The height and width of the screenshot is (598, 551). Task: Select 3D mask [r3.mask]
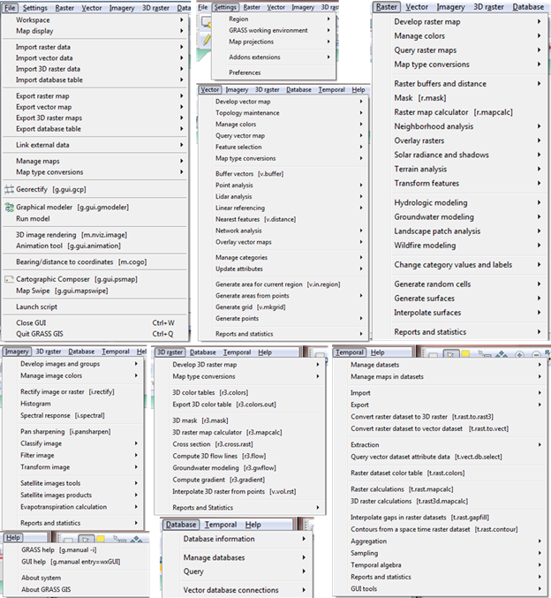[x=200, y=421]
